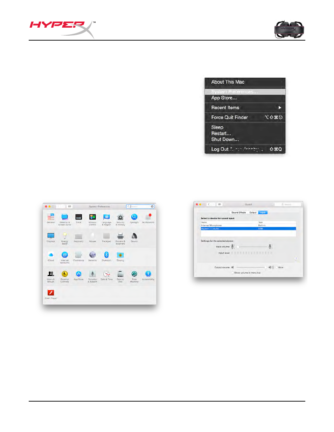The image size is (334, 432).
Task: Enable Show volume in menu bar
Action: [232, 272]
